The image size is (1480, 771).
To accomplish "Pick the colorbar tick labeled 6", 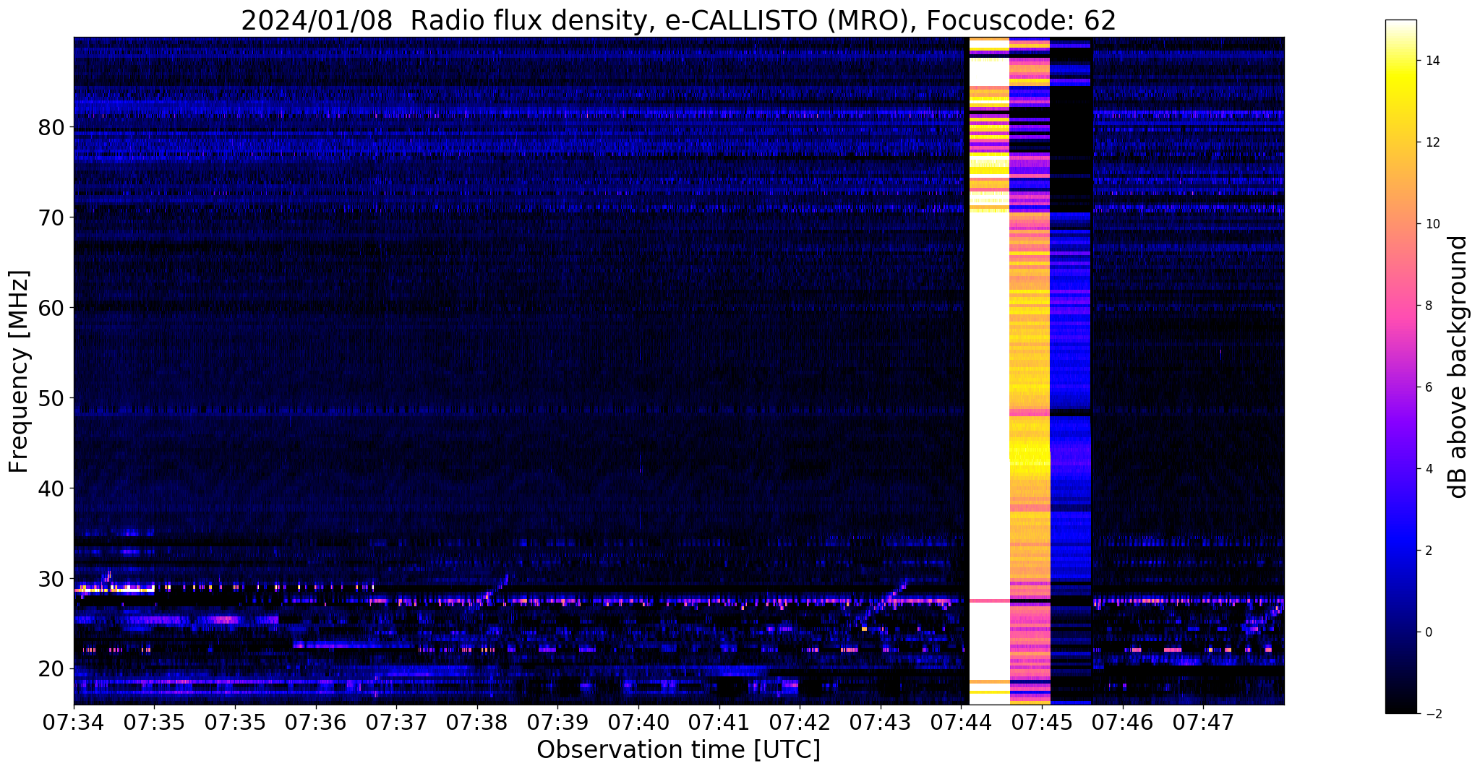I will point(1429,387).
